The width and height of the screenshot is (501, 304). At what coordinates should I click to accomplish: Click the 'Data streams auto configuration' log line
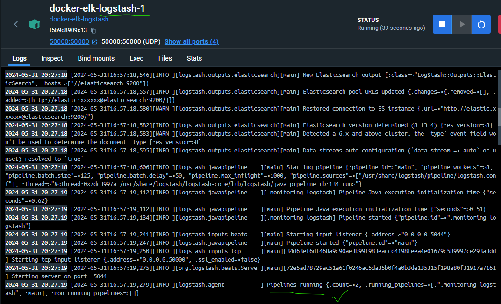click(x=250, y=154)
